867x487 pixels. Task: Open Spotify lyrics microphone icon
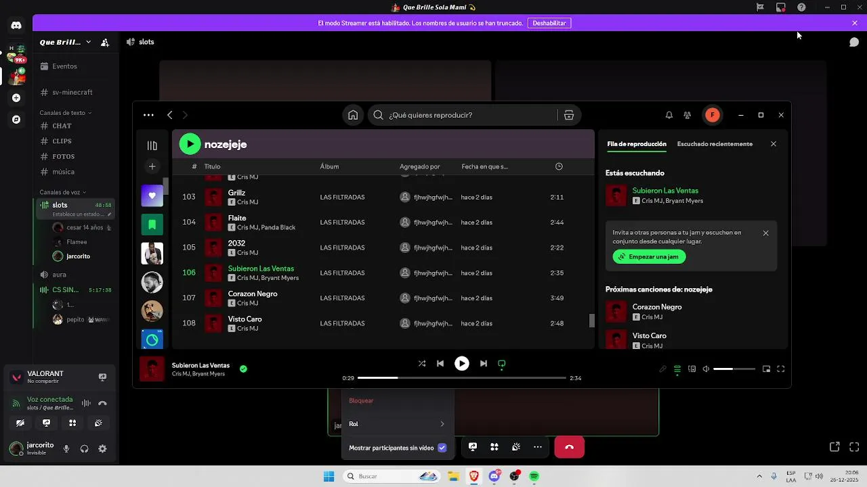[x=663, y=369]
